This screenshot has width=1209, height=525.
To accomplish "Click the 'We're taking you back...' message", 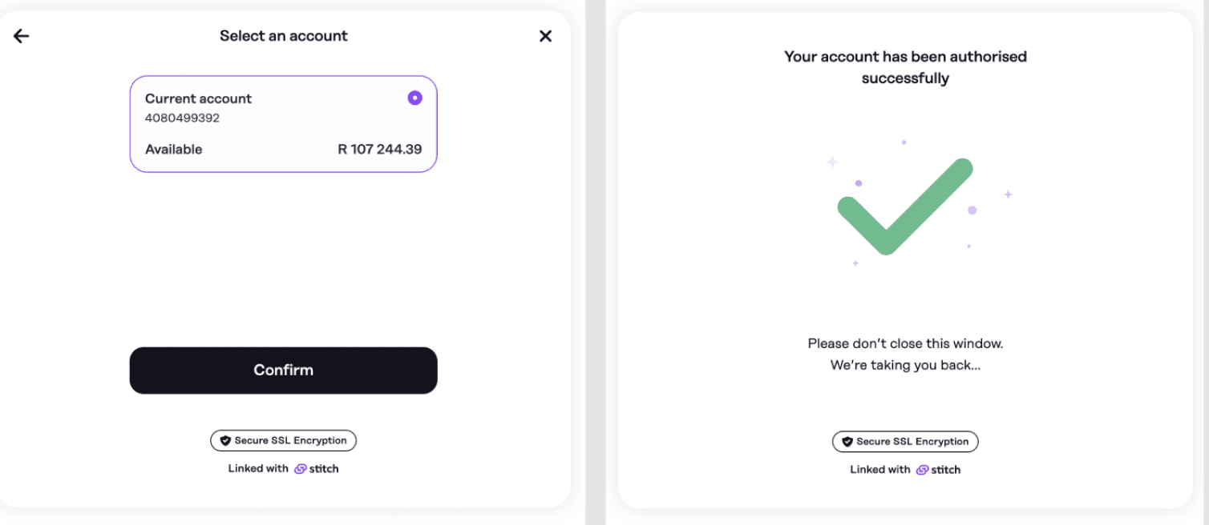I will pyautogui.click(x=905, y=365).
